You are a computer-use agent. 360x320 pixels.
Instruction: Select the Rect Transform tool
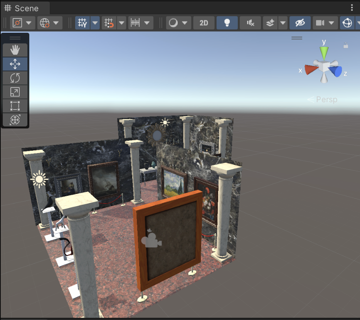[15, 106]
